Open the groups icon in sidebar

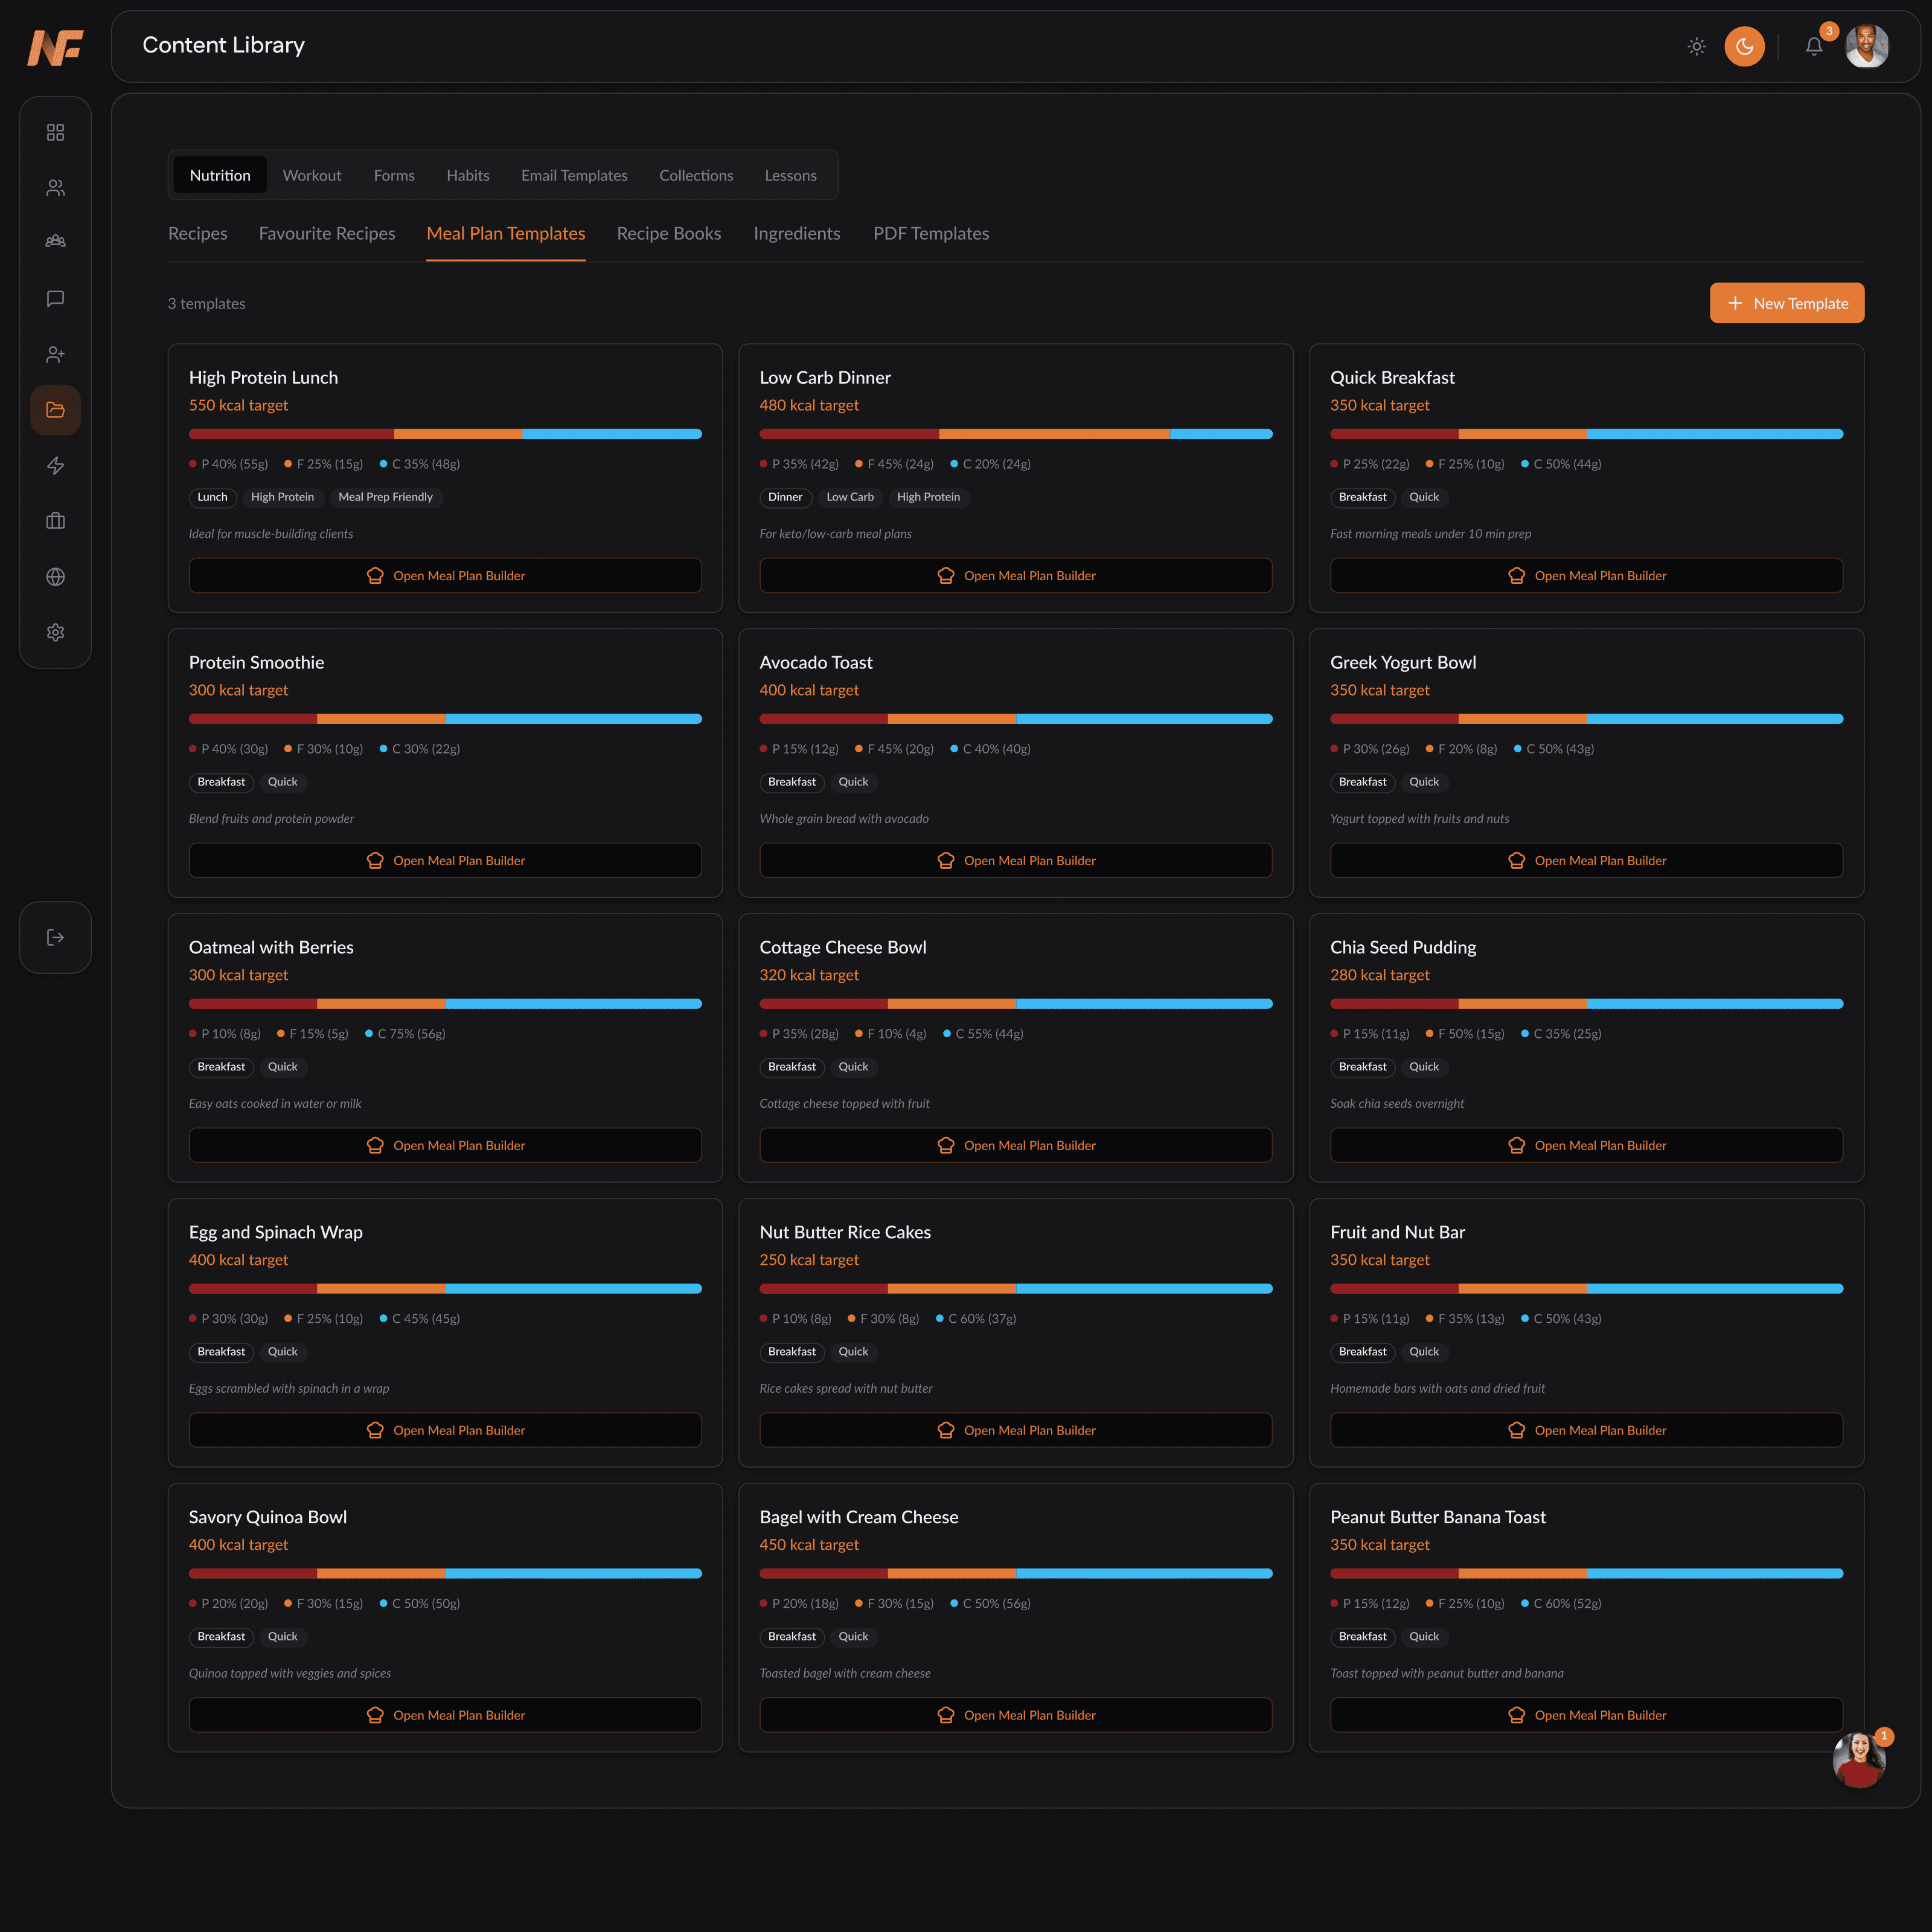55,242
